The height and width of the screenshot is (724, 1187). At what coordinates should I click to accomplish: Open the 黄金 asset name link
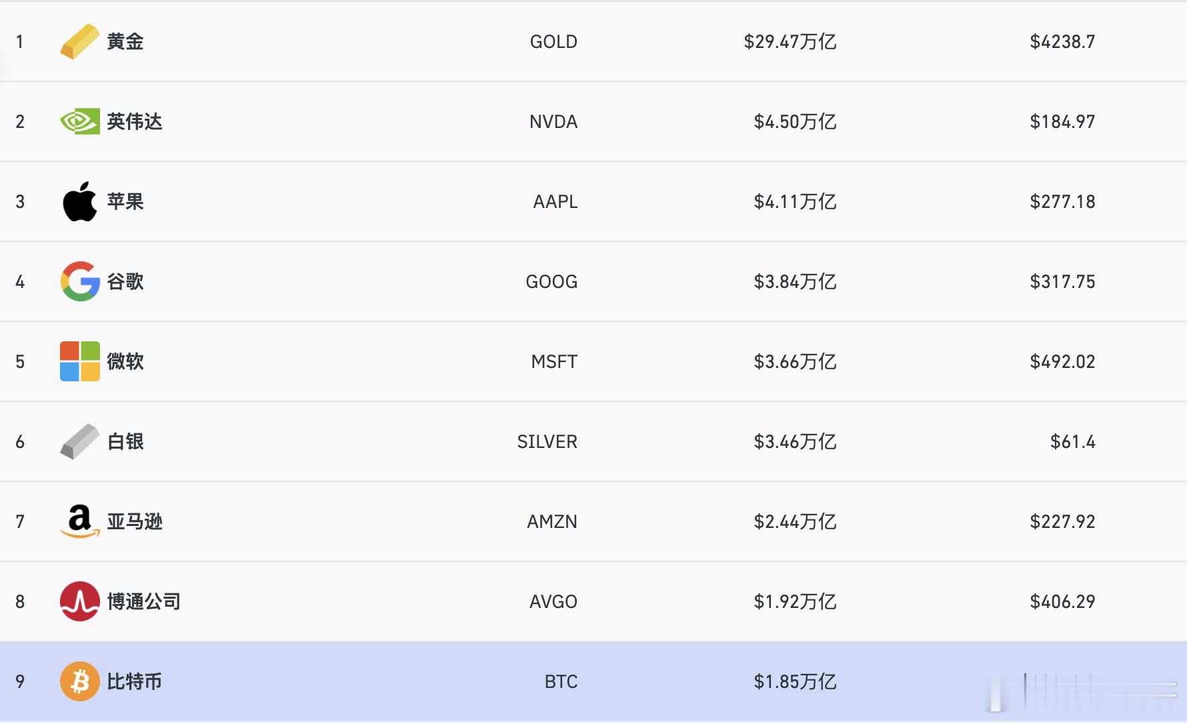tap(125, 41)
